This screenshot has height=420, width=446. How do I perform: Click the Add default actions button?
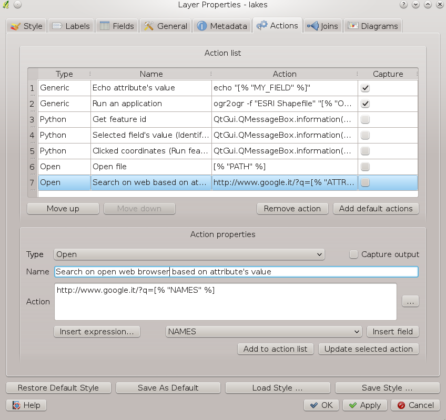(376, 209)
